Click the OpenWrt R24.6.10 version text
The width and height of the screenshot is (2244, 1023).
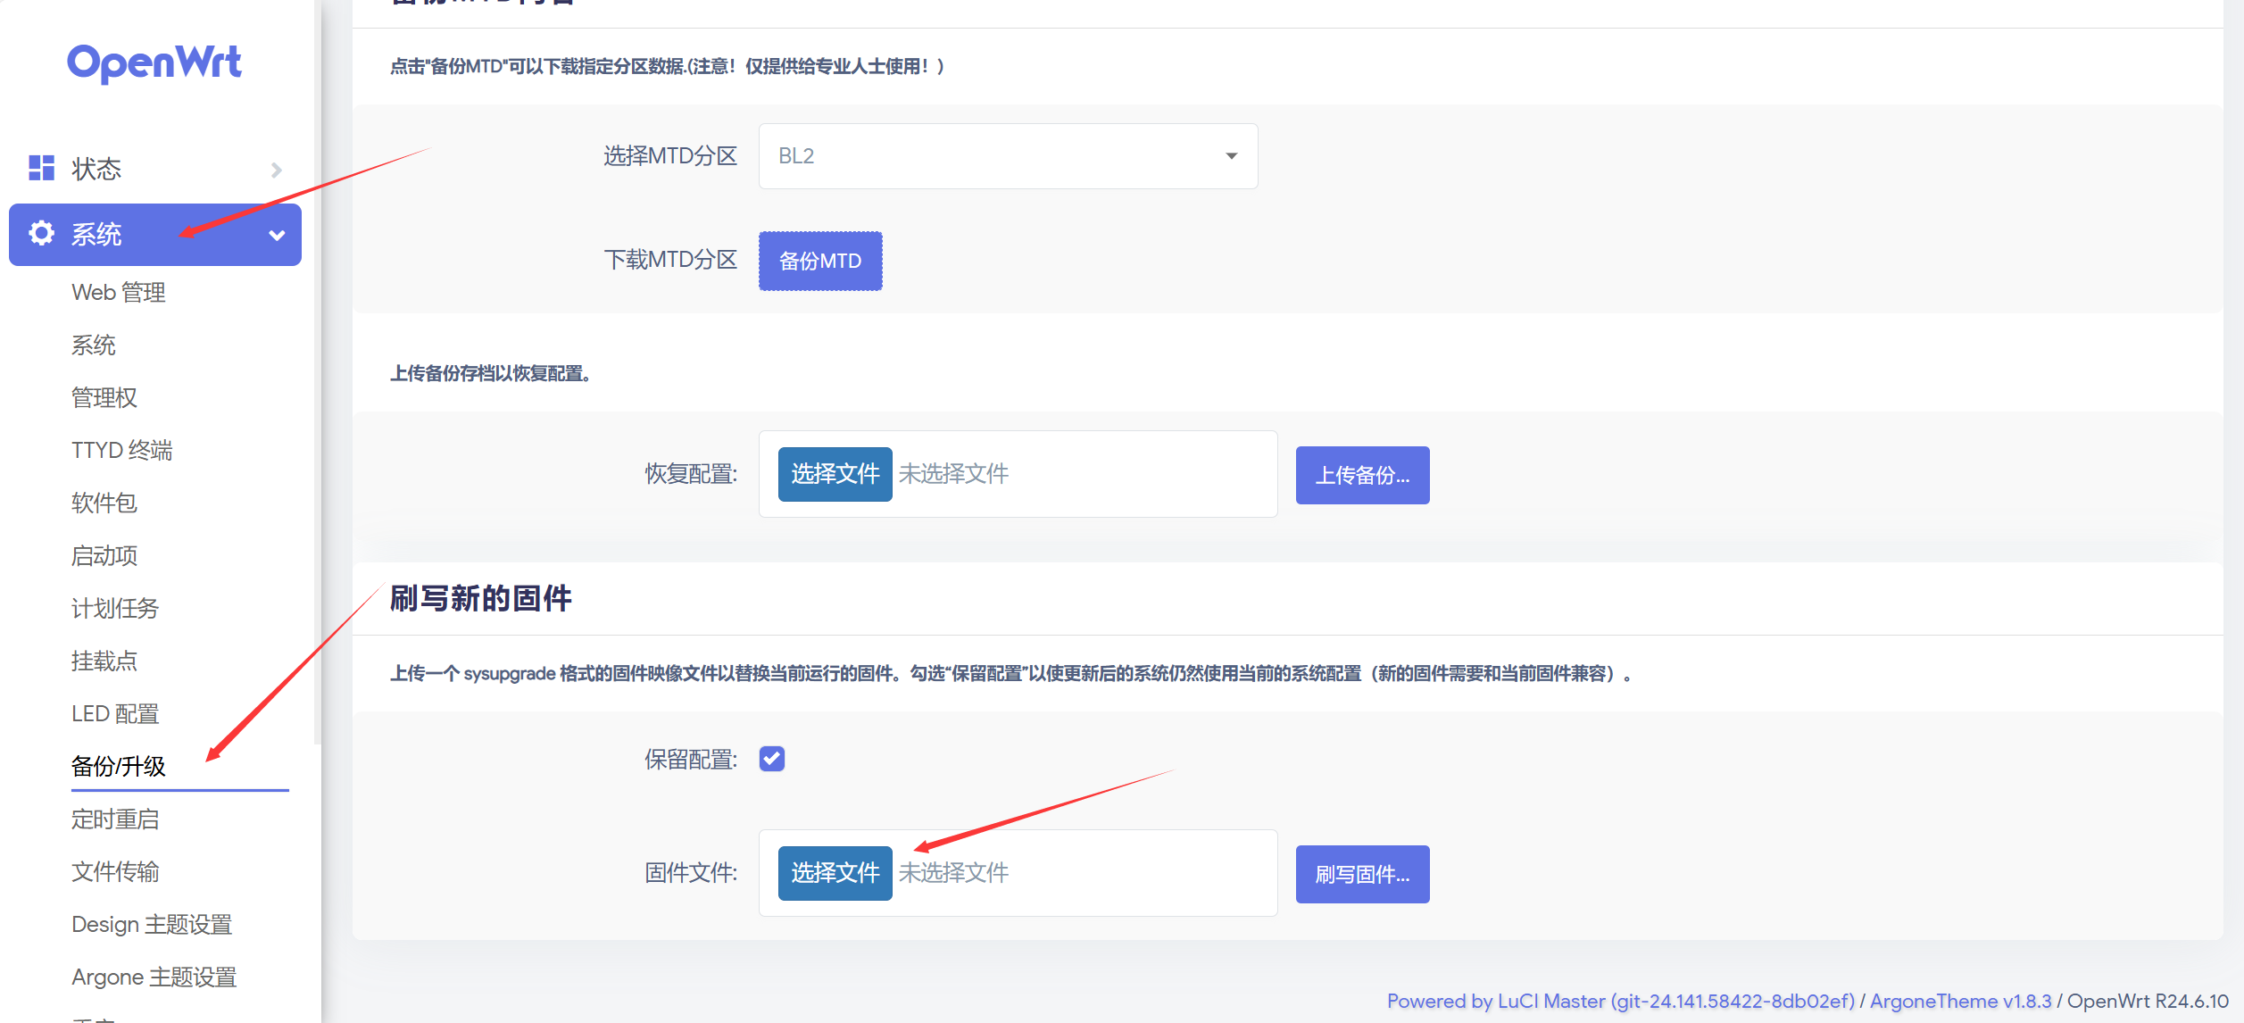[x=2148, y=1002]
